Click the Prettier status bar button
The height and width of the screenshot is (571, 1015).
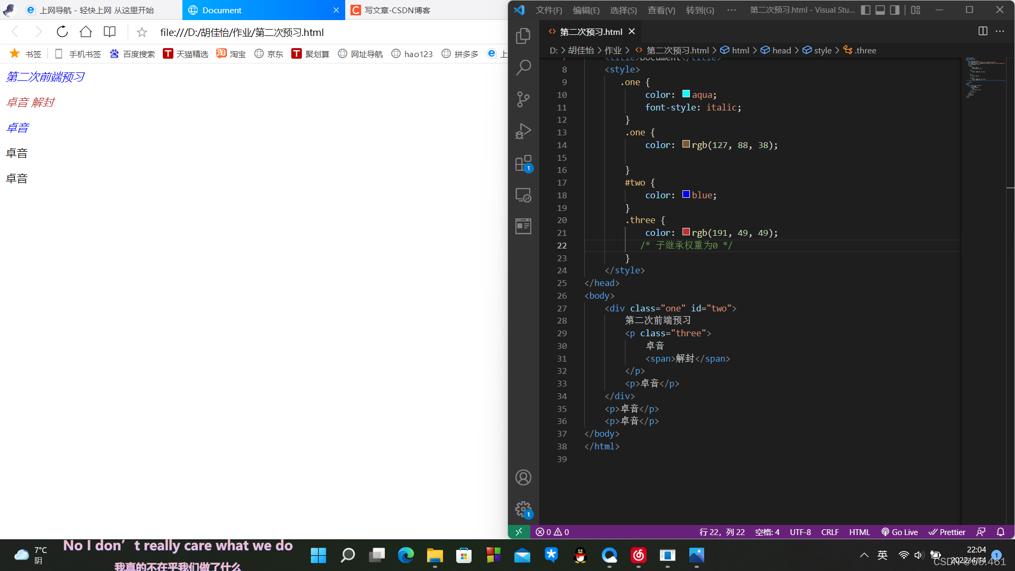(x=947, y=532)
